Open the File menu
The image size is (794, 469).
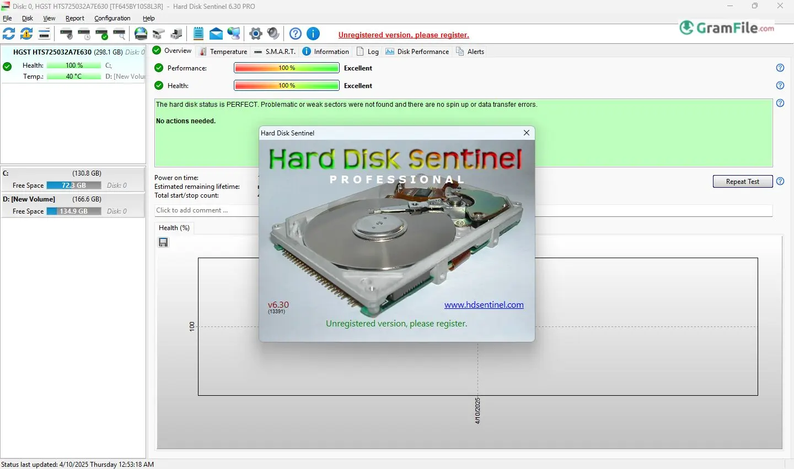pyautogui.click(x=7, y=18)
